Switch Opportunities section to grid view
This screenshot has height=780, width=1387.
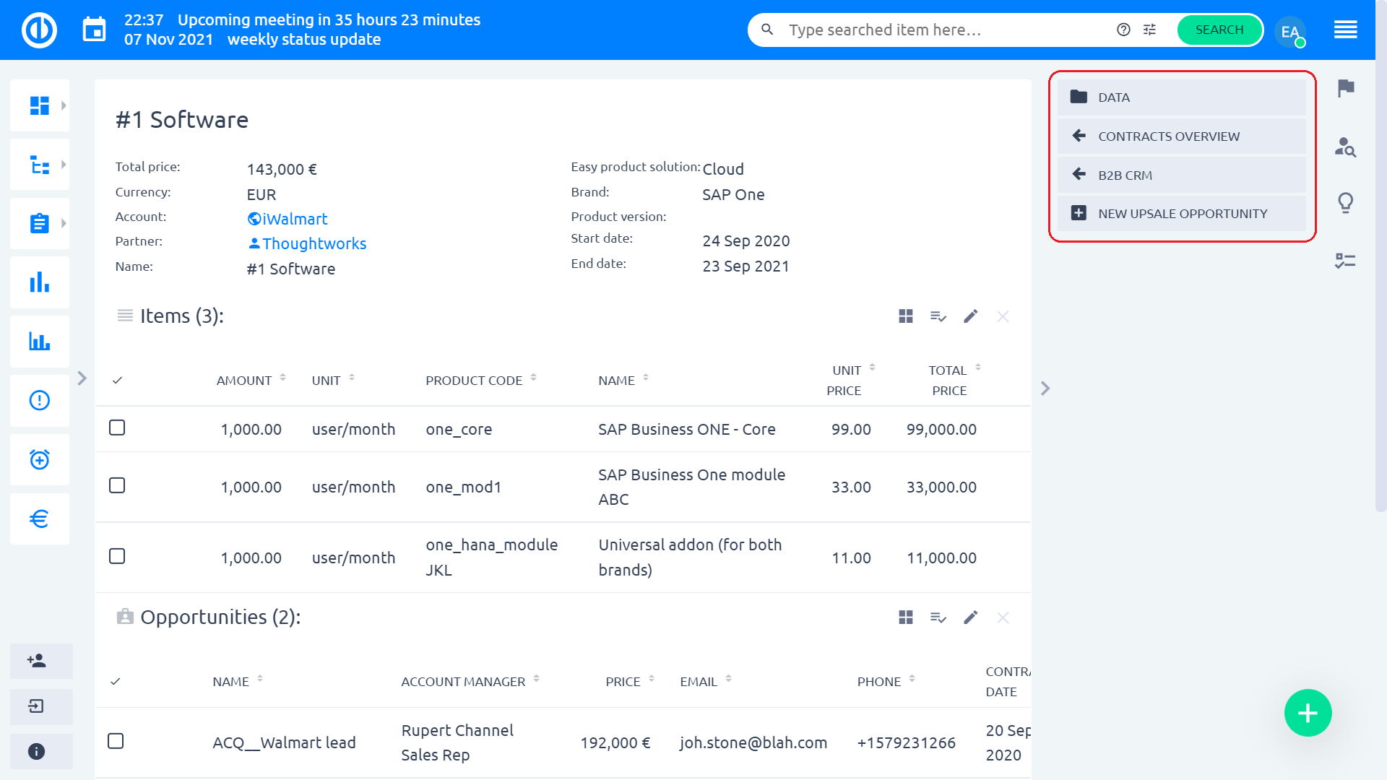point(906,617)
